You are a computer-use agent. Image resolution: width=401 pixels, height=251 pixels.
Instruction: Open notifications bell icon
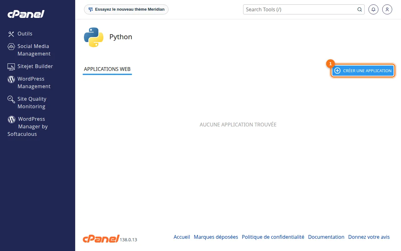pos(373,9)
